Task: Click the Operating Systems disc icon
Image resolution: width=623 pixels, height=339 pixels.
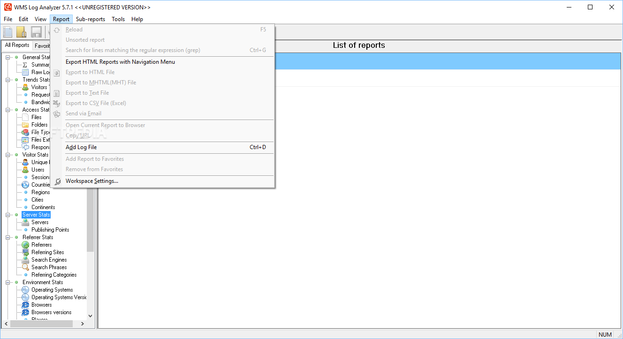Action: click(25, 290)
